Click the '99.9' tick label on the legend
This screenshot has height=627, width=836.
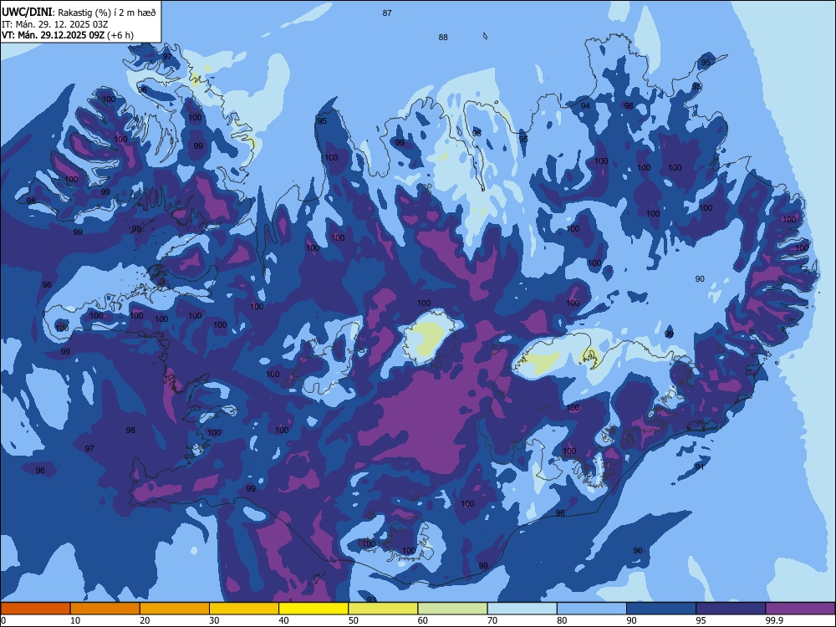click(774, 620)
